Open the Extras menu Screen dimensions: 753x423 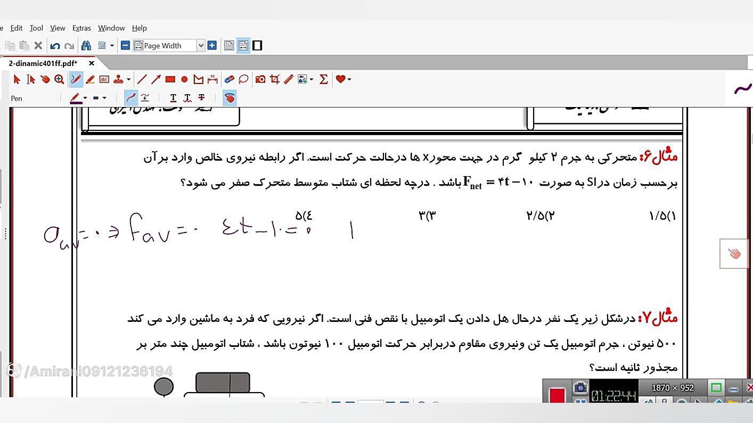(81, 28)
